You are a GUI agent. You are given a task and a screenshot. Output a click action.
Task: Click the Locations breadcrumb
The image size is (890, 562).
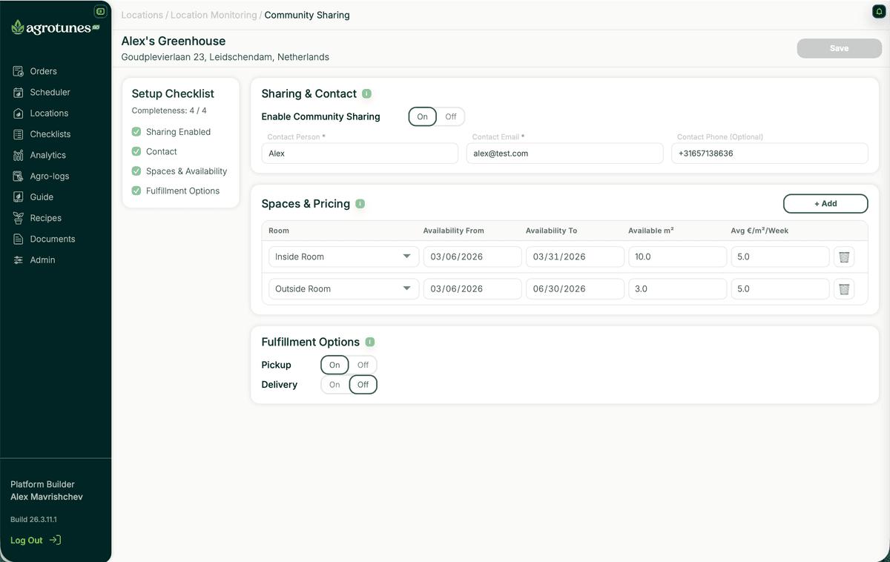point(142,14)
